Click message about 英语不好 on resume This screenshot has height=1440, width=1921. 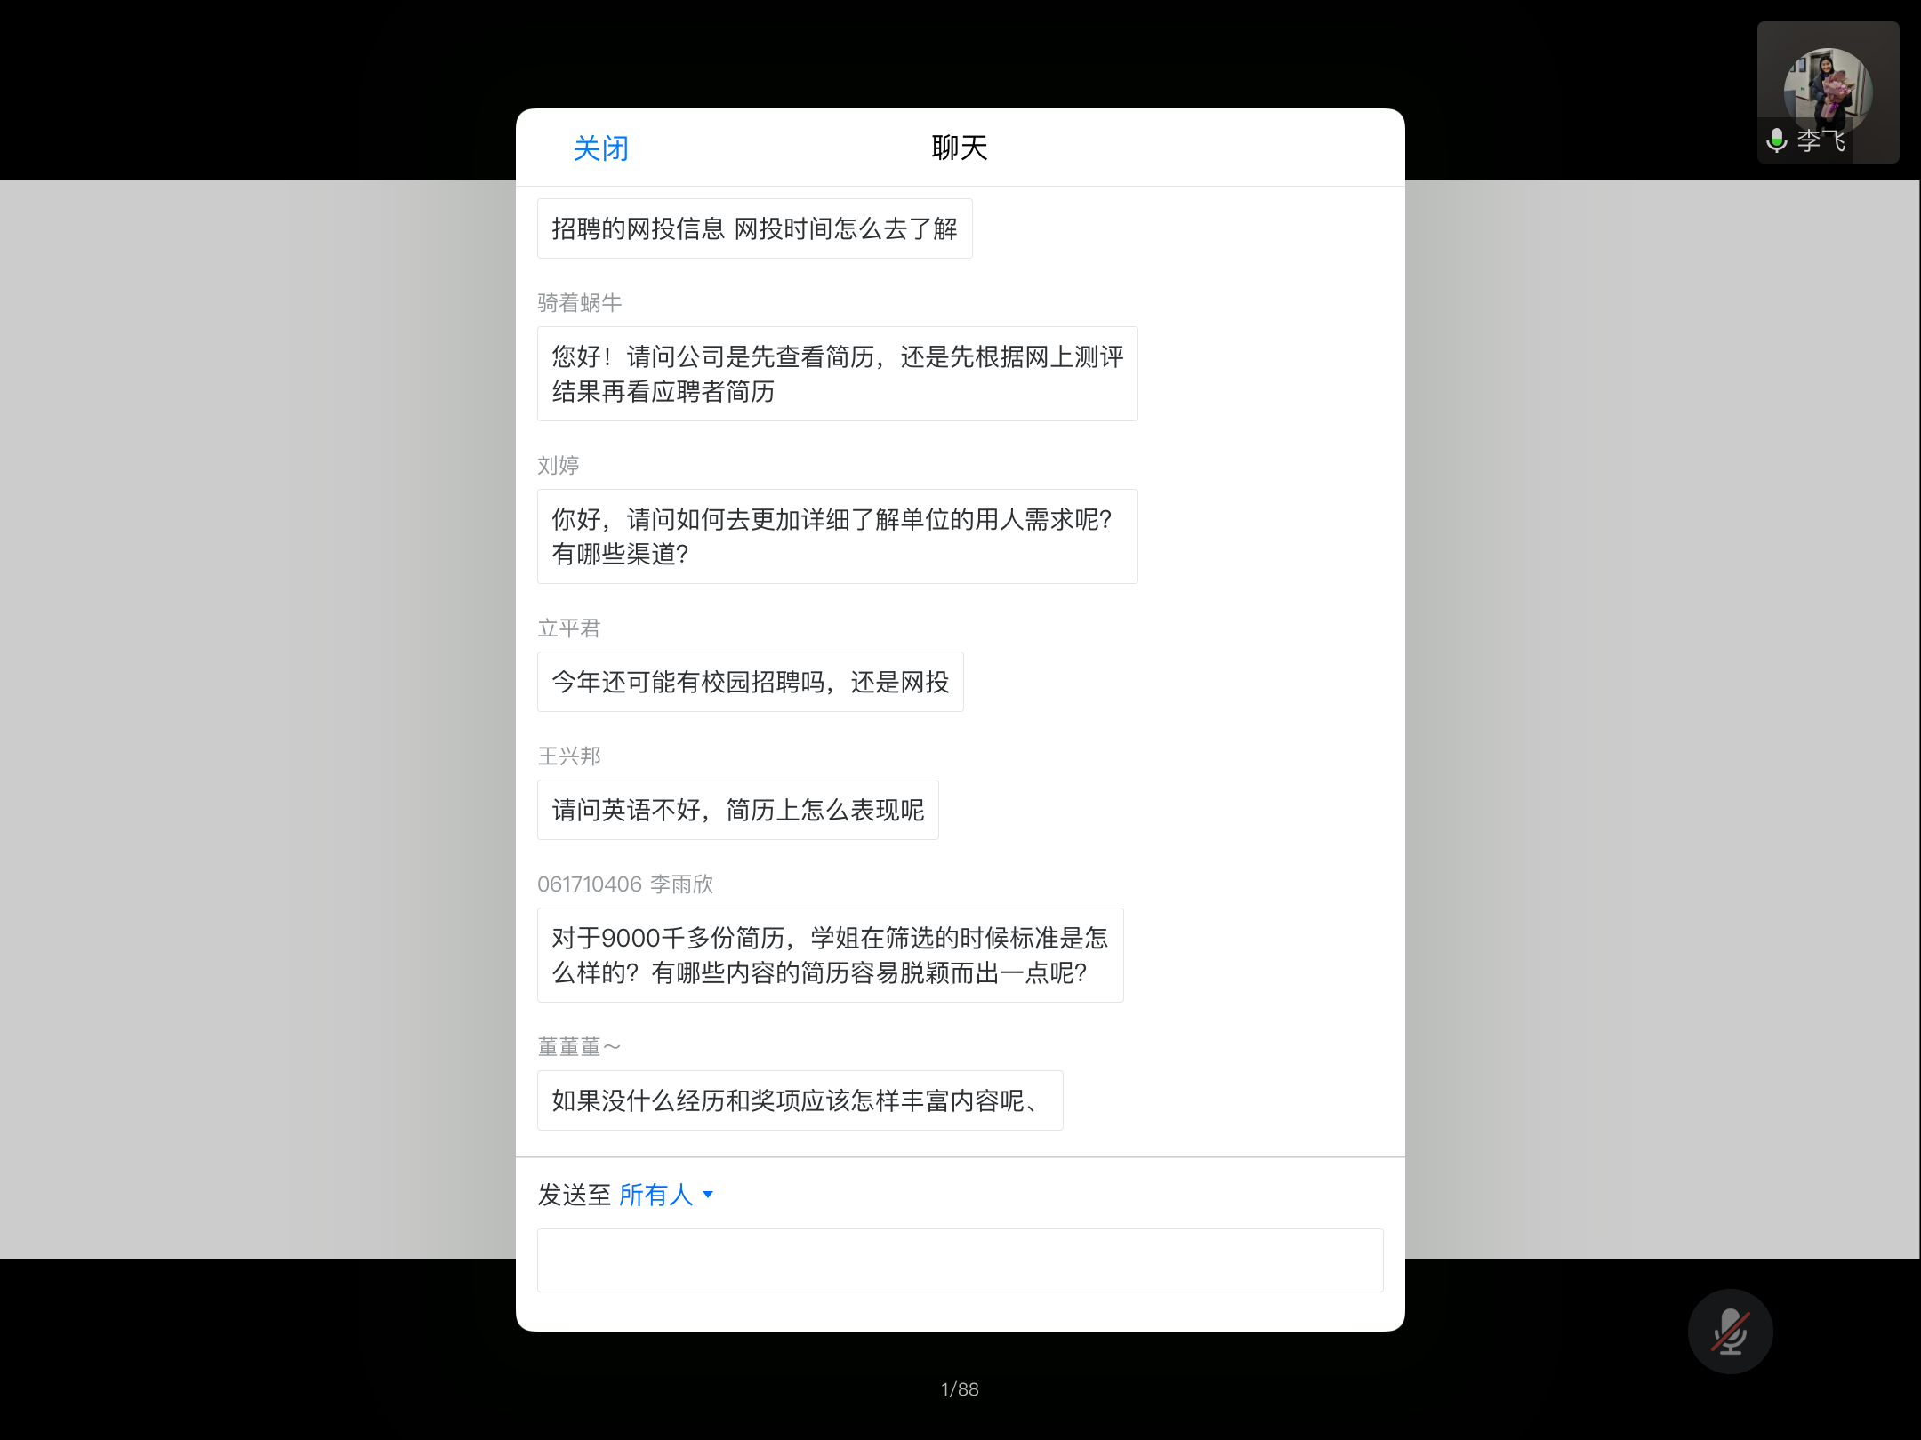point(737,810)
